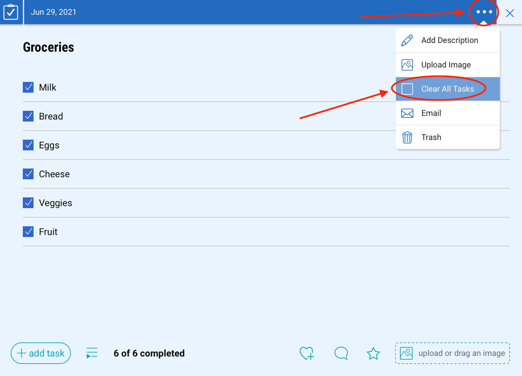
Task: Click the empty box icon beside Clear All Tasks
Action: pyautogui.click(x=407, y=89)
